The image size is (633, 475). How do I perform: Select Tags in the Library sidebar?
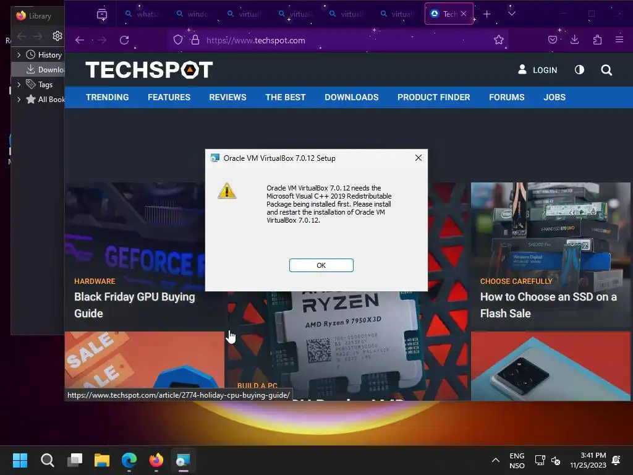tap(40, 84)
